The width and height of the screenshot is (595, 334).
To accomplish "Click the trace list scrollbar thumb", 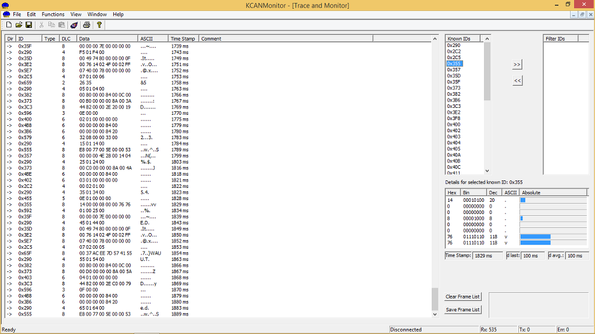I will click(435, 299).
